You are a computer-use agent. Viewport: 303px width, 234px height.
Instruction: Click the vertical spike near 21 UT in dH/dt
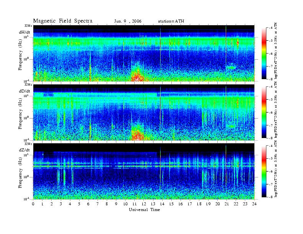click(x=226, y=53)
